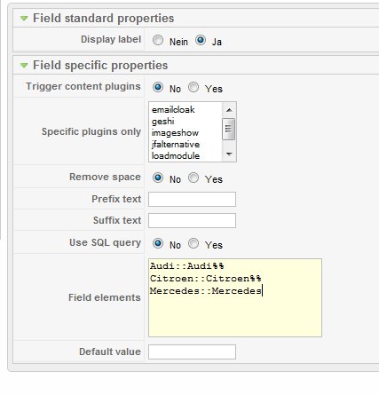Click inside the Field elements textarea
Screen dimensions: 379x395
[235, 297]
